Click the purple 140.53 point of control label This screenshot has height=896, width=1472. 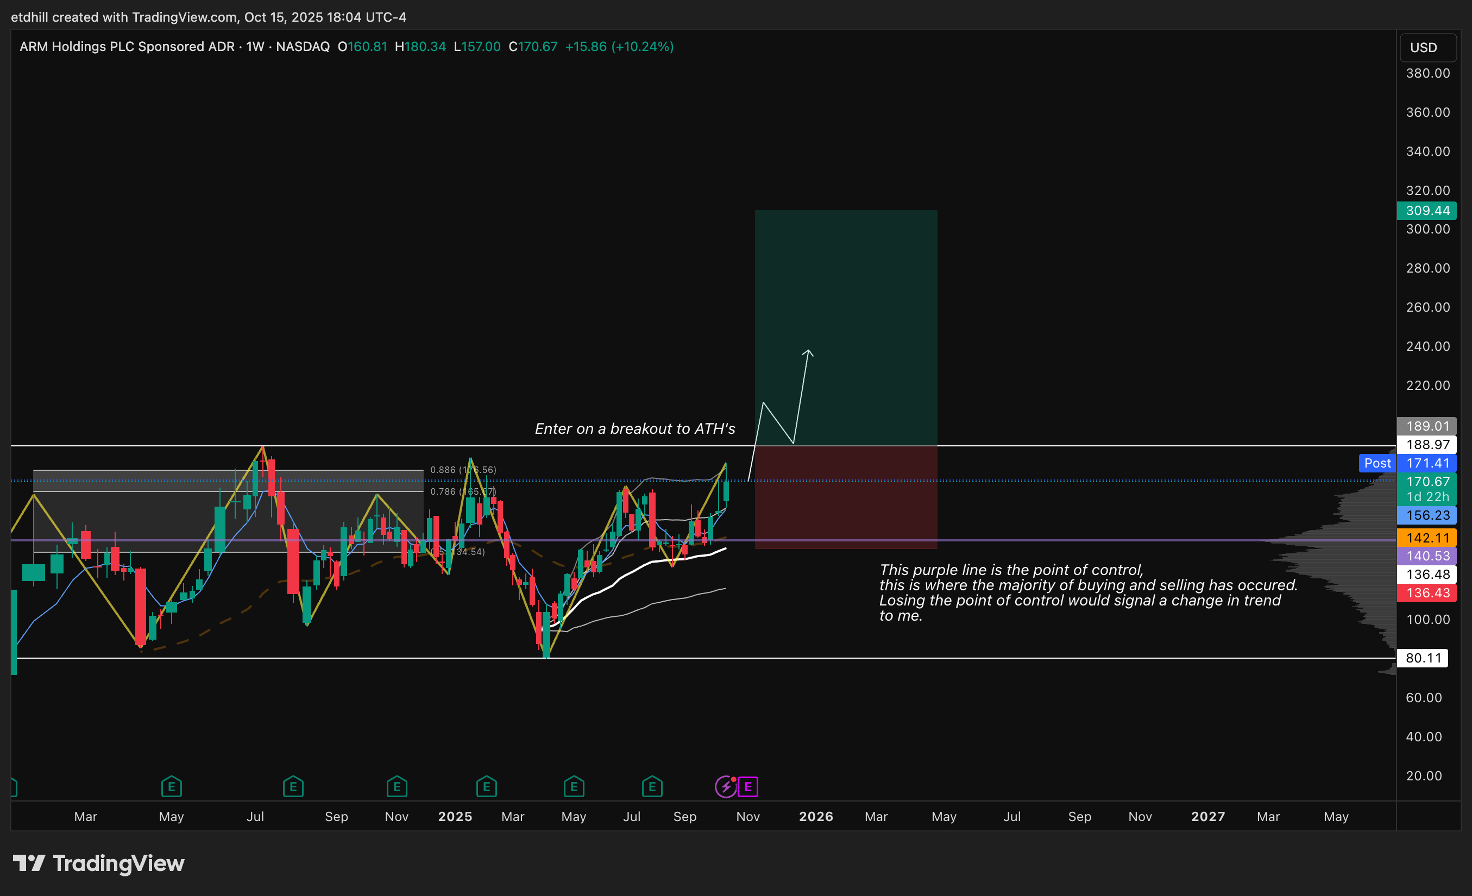pyautogui.click(x=1426, y=556)
